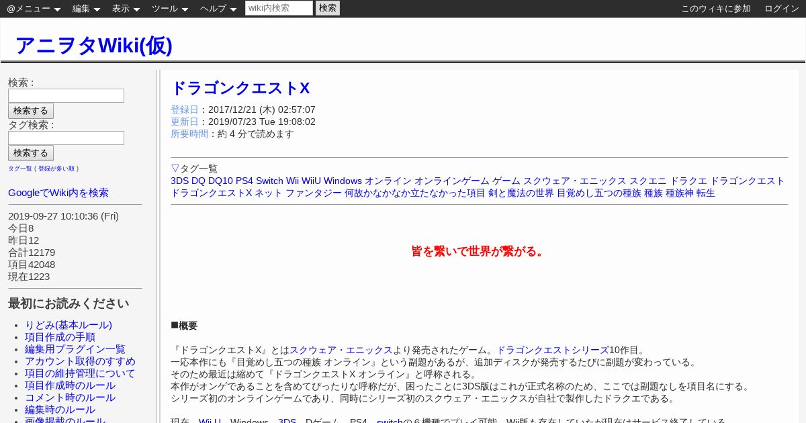
Task: Focus the sidebar 検索 text field
Action: (x=66, y=95)
